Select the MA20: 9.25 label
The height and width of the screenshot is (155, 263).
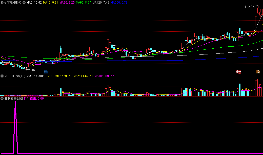[67, 3]
